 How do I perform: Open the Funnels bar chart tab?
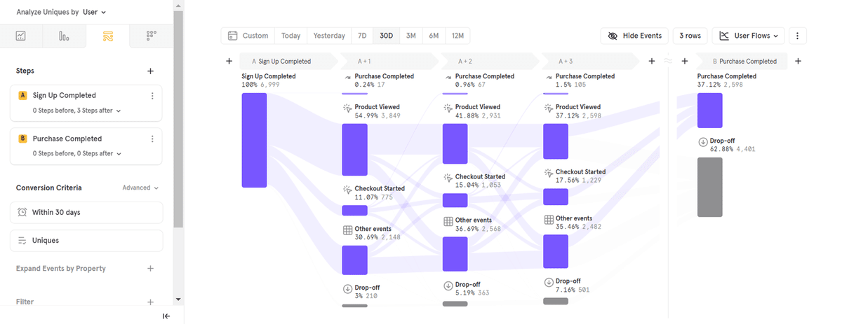[64, 36]
